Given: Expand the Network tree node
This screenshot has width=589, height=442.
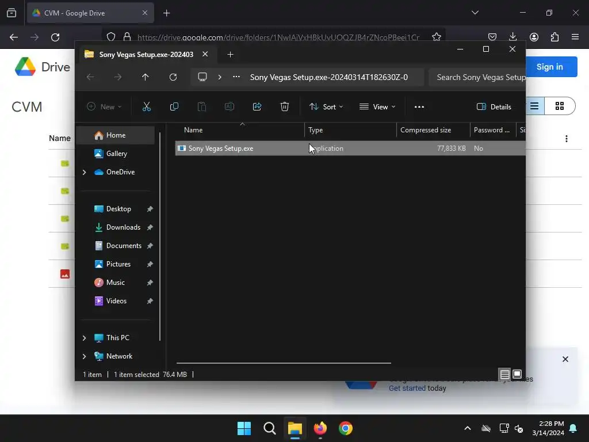Looking at the screenshot, I should click(84, 356).
